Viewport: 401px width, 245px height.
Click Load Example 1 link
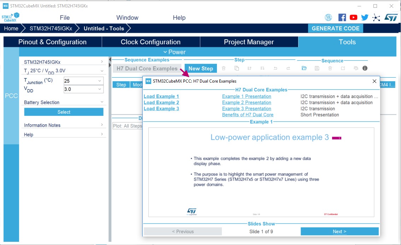(x=161, y=96)
